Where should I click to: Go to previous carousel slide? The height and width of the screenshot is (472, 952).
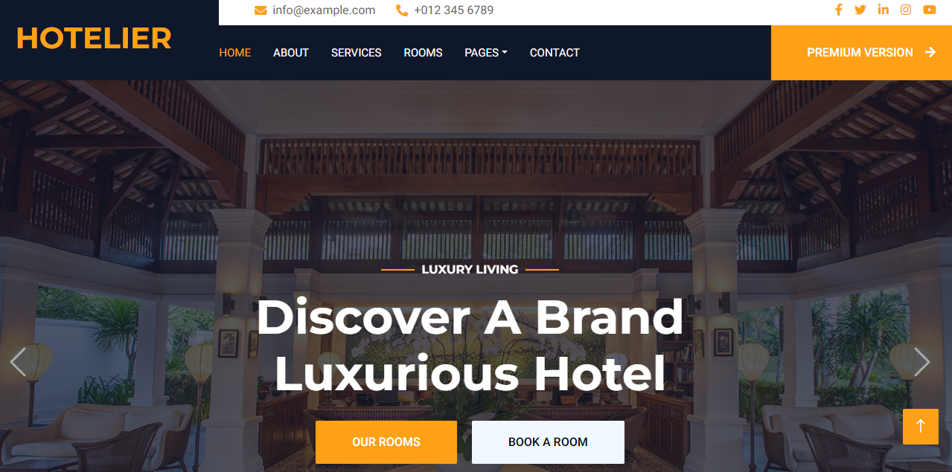pyautogui.click(x=18, y=362)
